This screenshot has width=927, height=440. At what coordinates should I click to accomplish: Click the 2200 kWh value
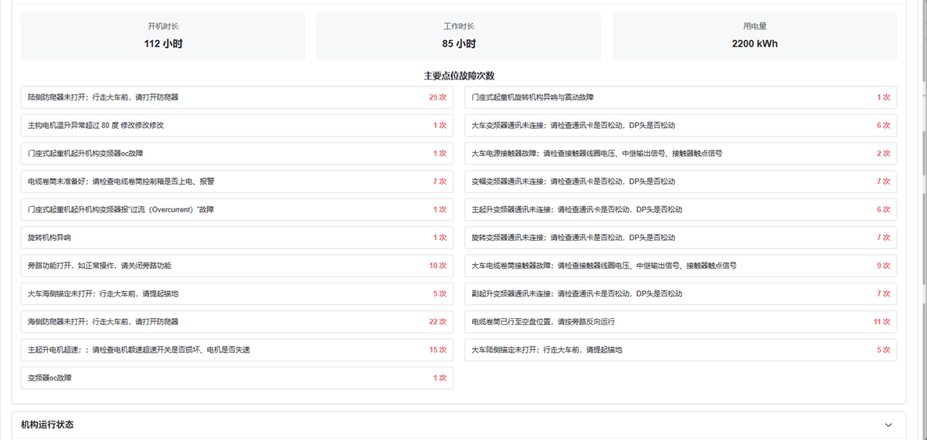(755, 44)
